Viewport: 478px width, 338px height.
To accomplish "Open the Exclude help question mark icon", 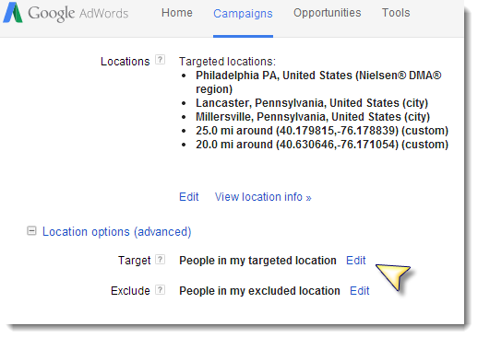I will click(x=160, y=290).
